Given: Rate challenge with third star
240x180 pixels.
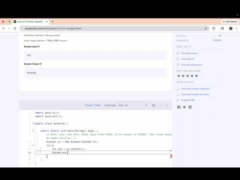Looking at the screenshot, I should pos(187,76).
